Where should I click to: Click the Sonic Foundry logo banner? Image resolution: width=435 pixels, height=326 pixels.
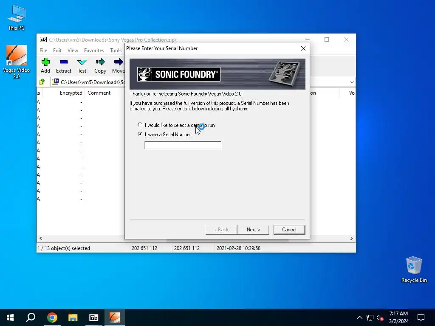pyautogui.click(x=217, y=74)
